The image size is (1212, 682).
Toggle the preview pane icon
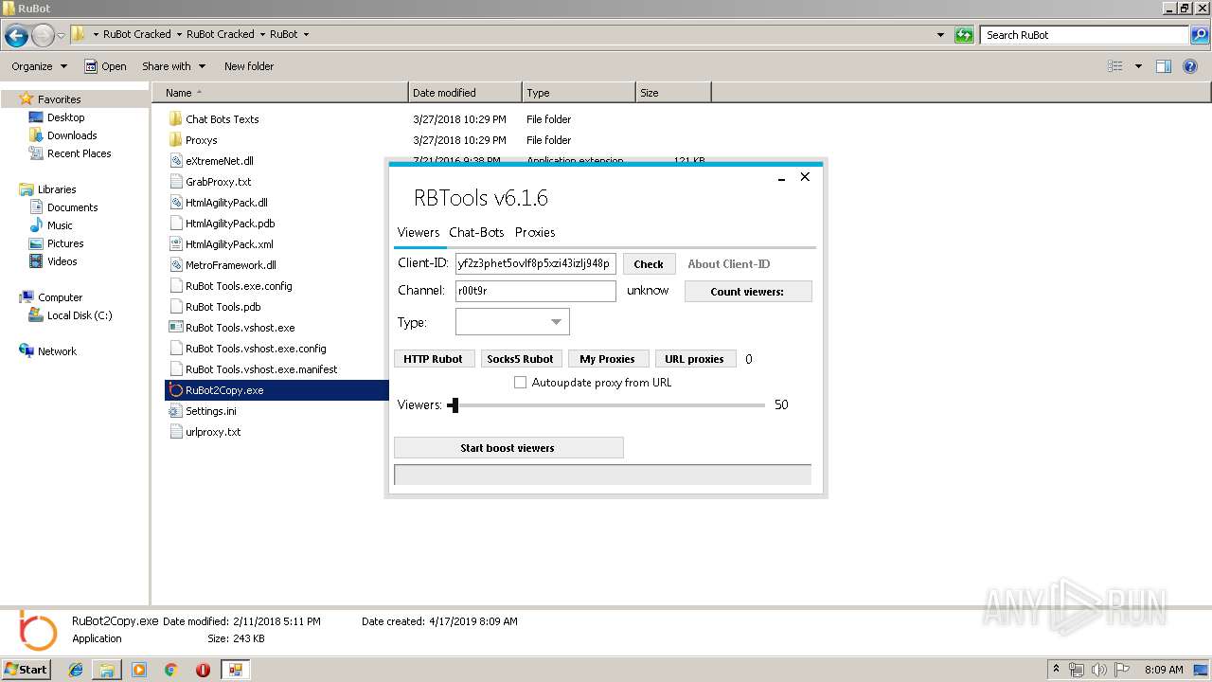pos(1164,66)
